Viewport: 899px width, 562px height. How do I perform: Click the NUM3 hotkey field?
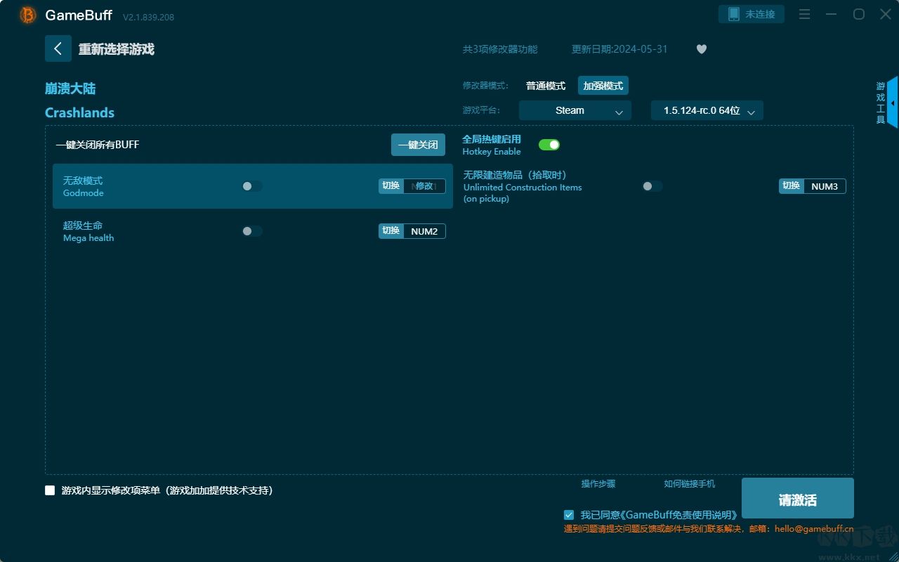(x=825, y=186)
